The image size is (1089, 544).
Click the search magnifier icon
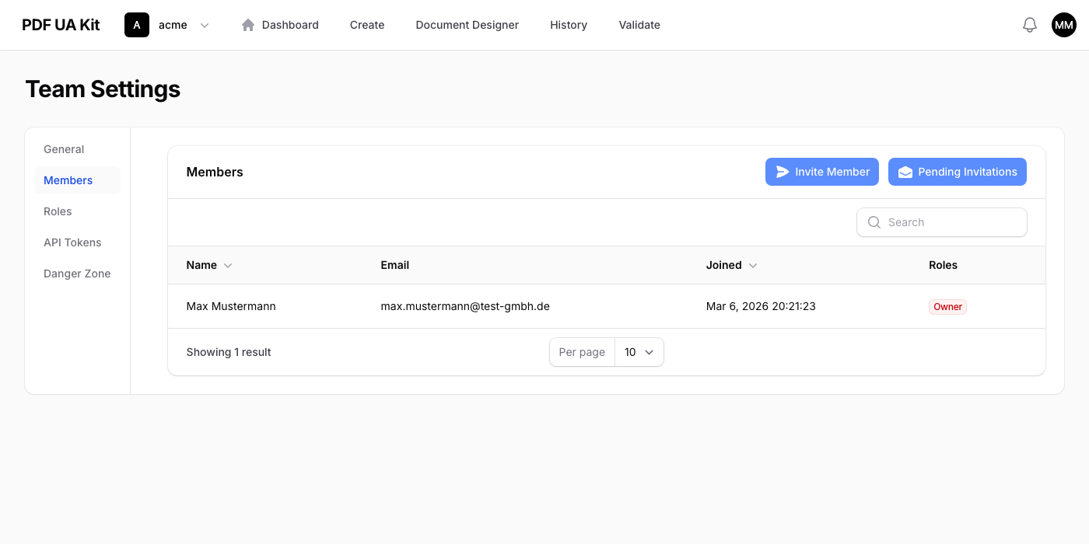(874, 222)
